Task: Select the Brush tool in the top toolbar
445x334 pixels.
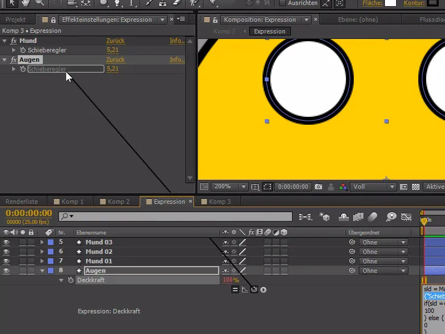Action: [x=147, y=4]
